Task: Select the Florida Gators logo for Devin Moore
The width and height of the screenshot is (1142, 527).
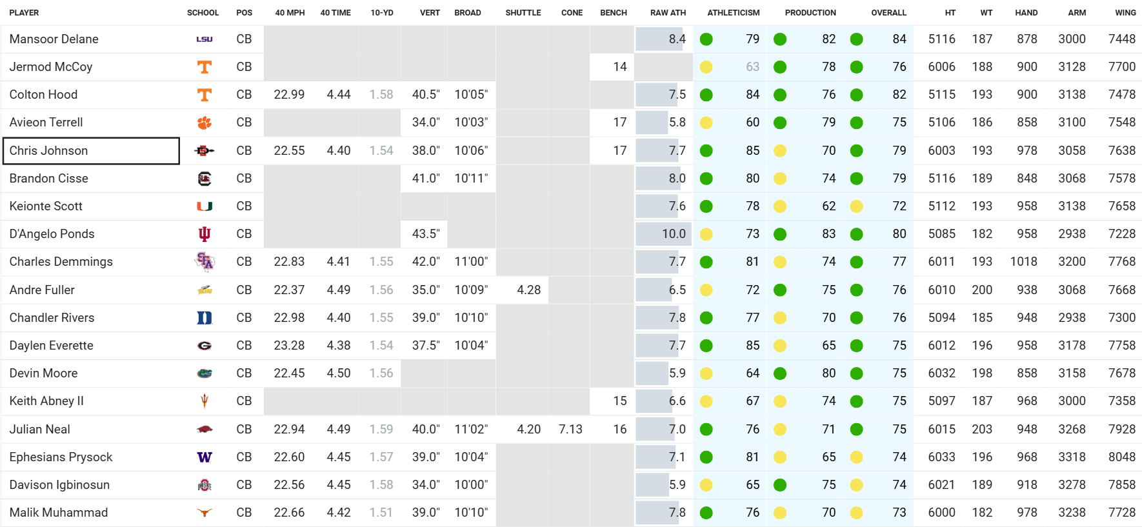Action: [204, 373]
